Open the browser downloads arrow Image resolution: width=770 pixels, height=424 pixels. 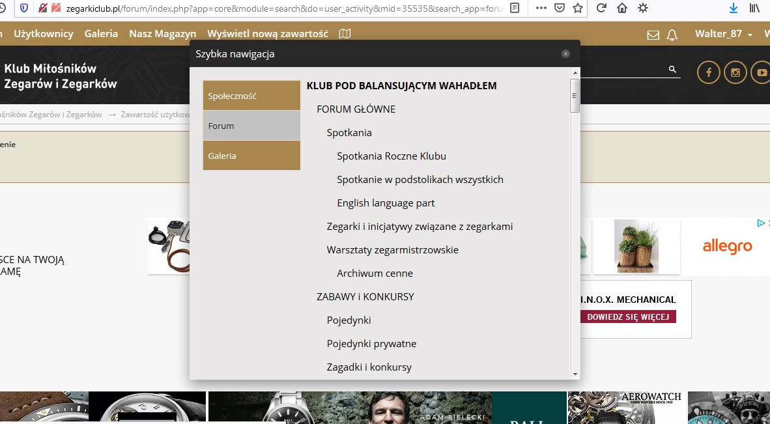pyautogui.click(x=733, y=8)
